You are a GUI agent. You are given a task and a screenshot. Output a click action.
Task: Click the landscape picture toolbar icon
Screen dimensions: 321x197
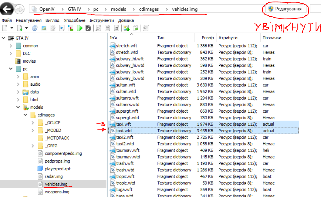coord(44,28)
